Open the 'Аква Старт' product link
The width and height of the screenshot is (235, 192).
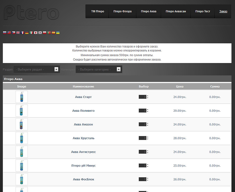(83, 97)
